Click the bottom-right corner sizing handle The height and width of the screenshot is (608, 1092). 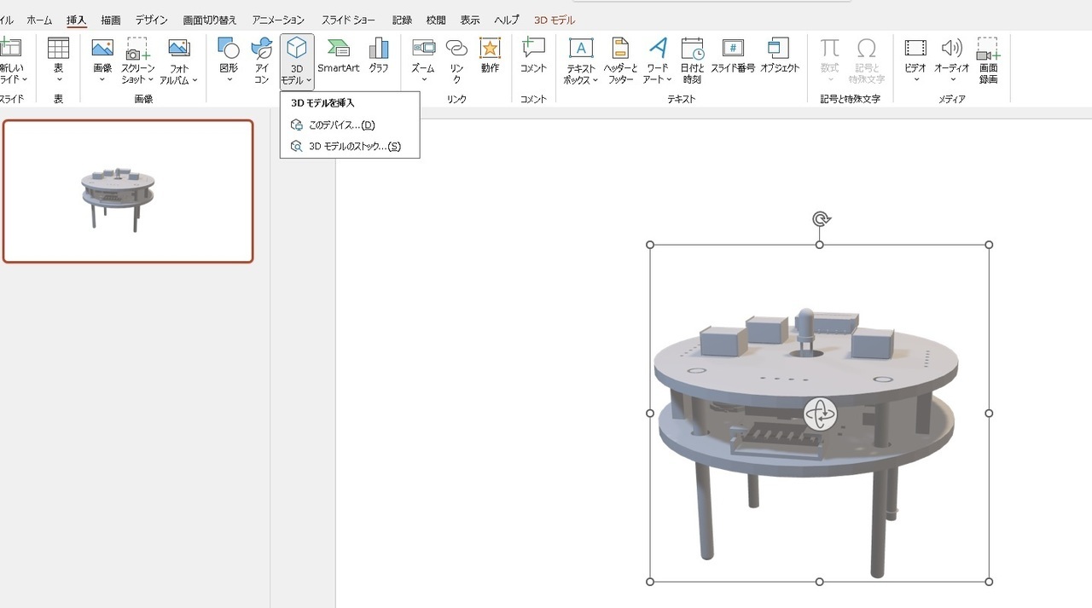click(x=990, y=582)
